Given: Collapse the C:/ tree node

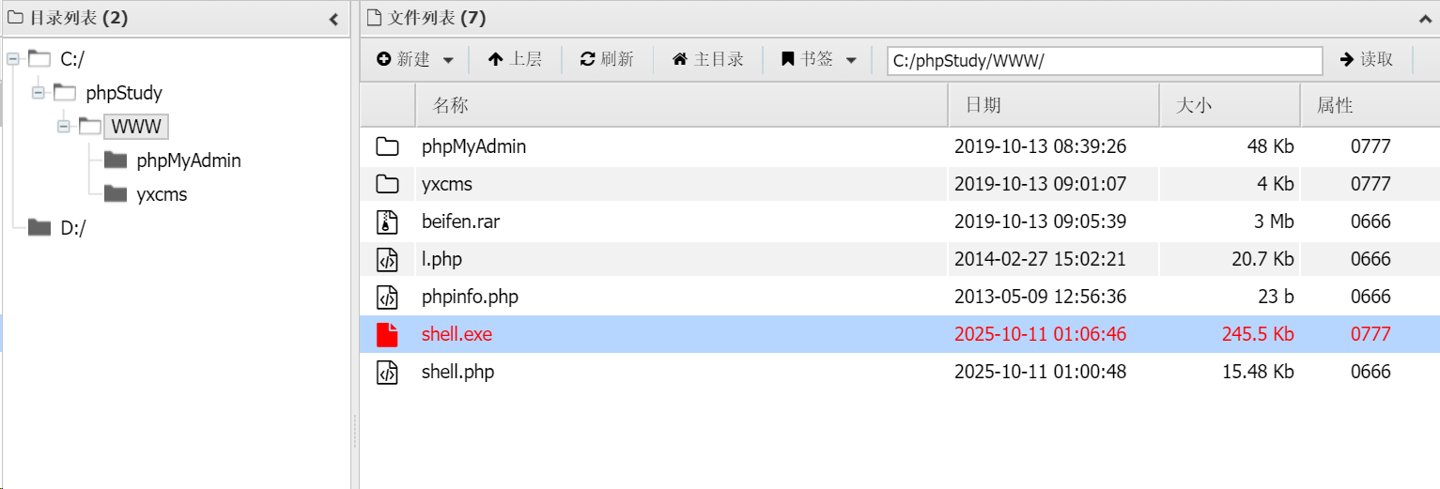Looking at the screenshot, I should [x=13, y=59].
